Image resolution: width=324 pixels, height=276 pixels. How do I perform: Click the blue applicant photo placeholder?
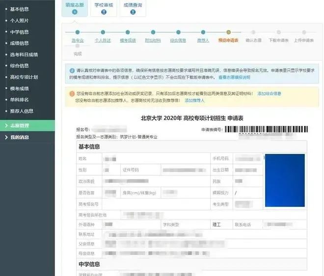pos(285,180)
